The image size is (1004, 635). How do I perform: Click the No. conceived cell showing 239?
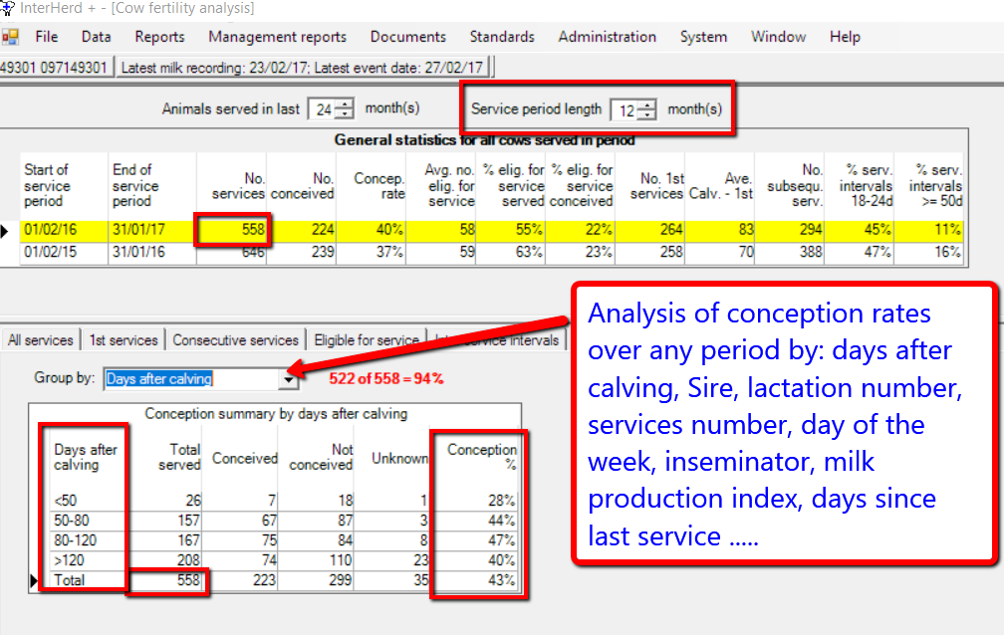301,252
